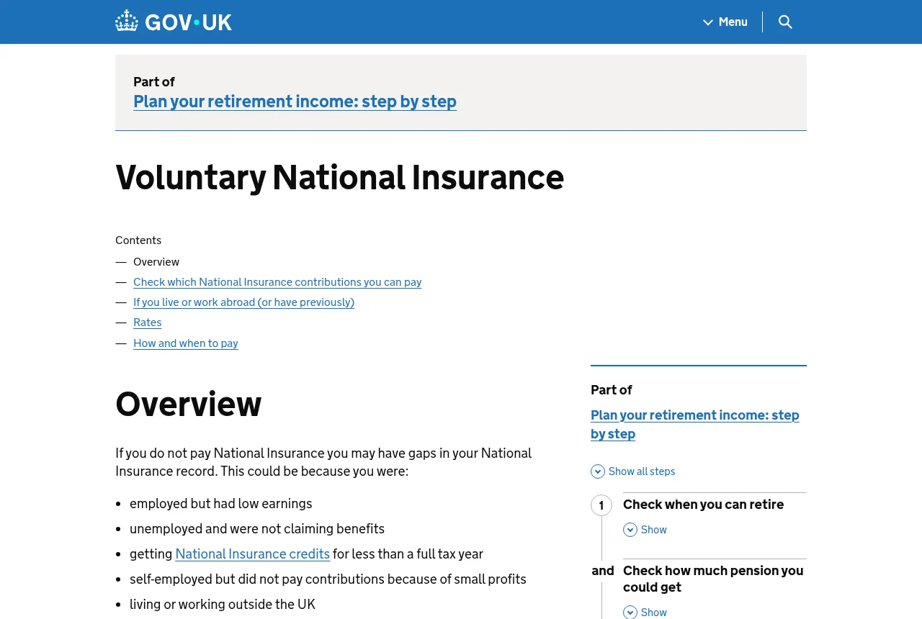Jump to Rates section
Image resolution: width=922 pixels, height=619 pixels.
148,322
